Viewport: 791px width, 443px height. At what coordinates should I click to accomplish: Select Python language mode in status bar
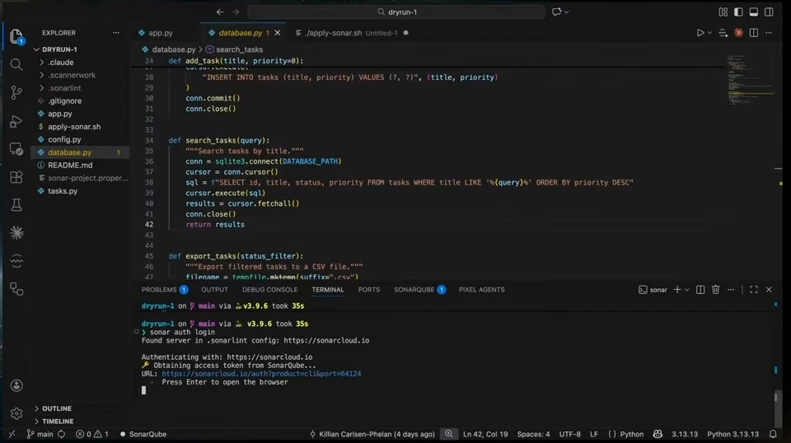[632, 434]
